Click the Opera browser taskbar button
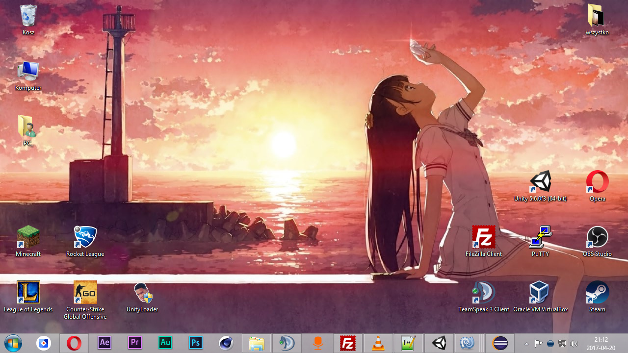628x353 pixels. pyautogui.click(x=74, y=343)
